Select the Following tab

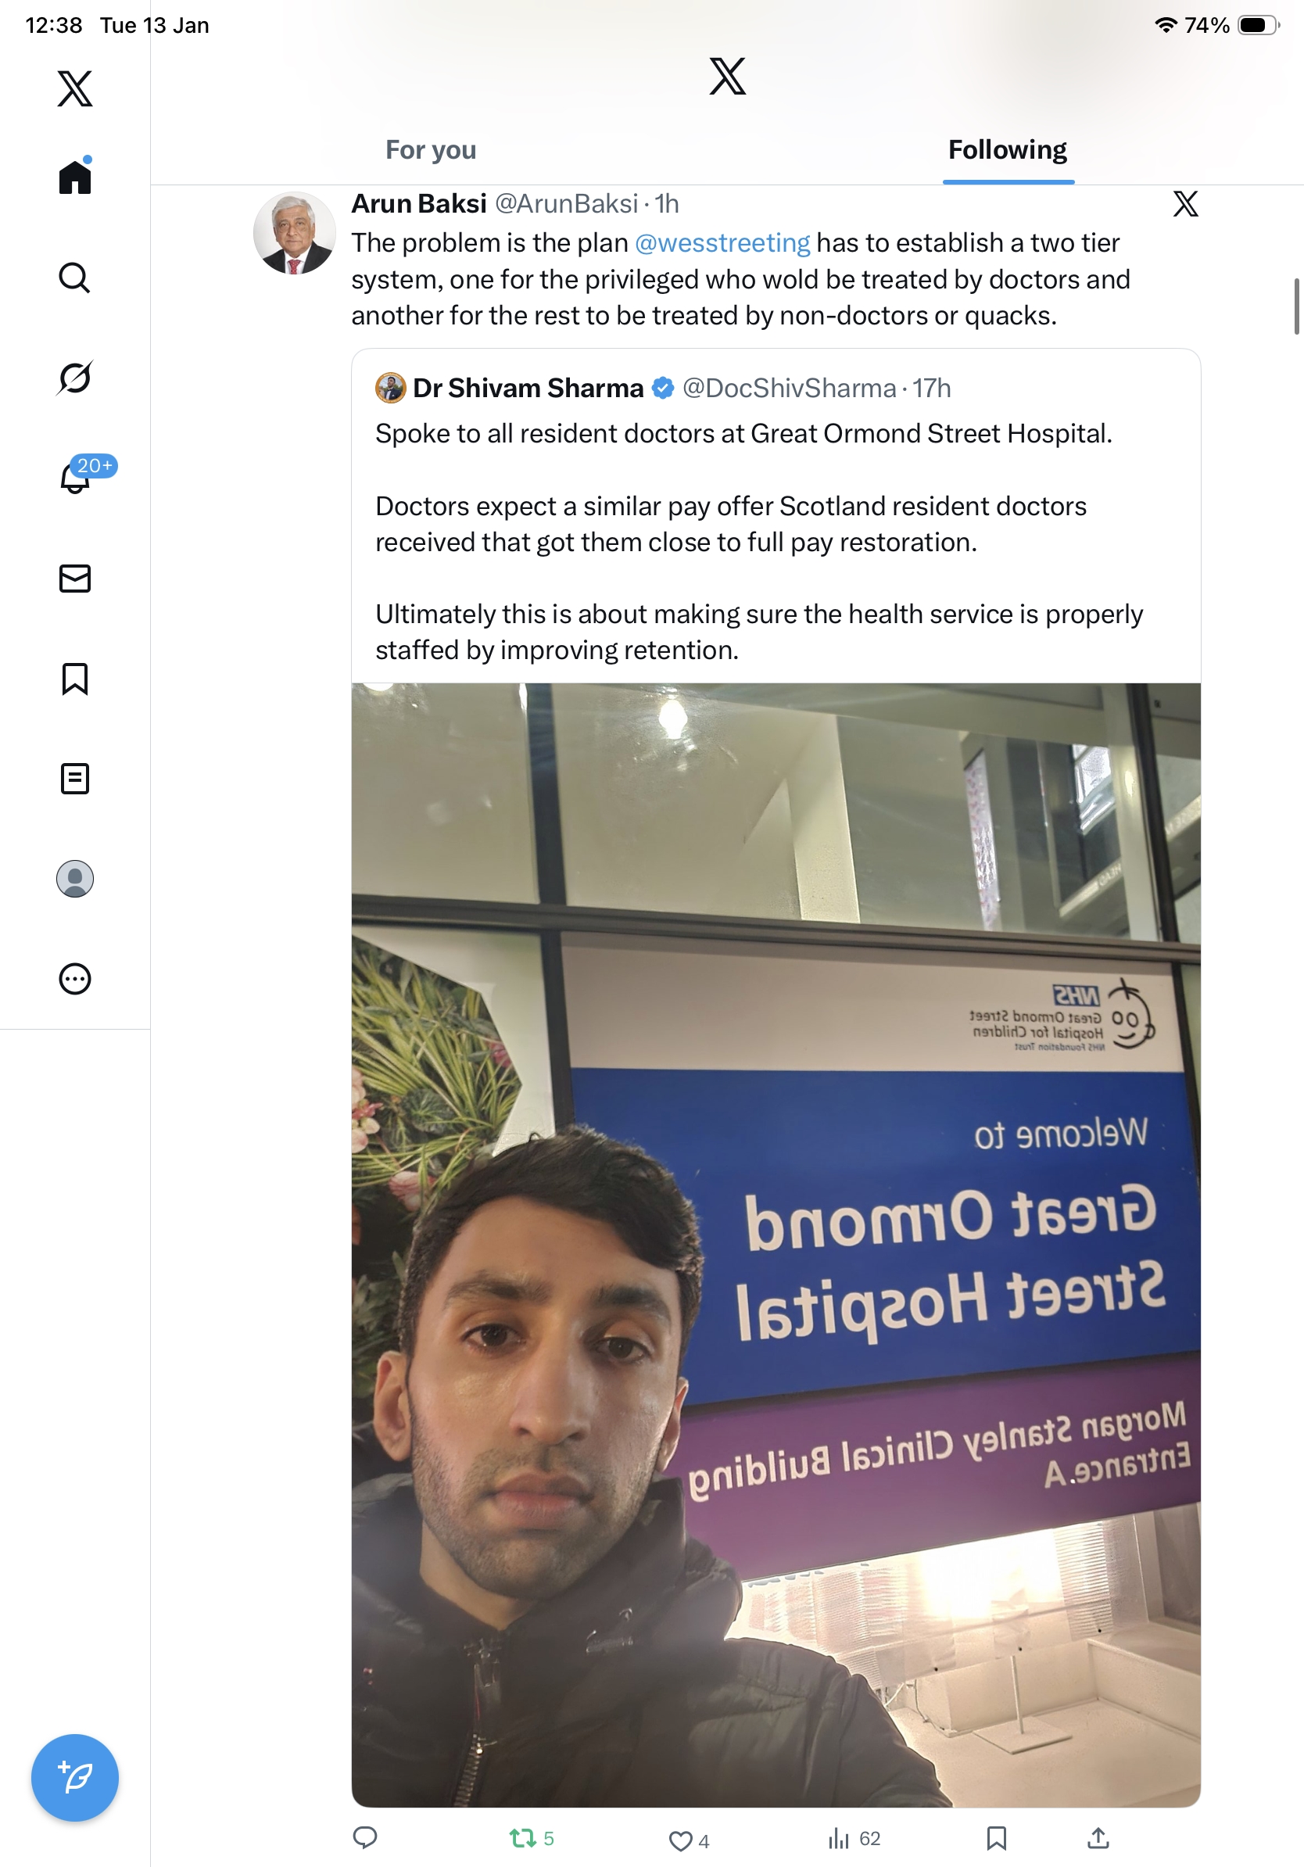[x=1007, y=149]
